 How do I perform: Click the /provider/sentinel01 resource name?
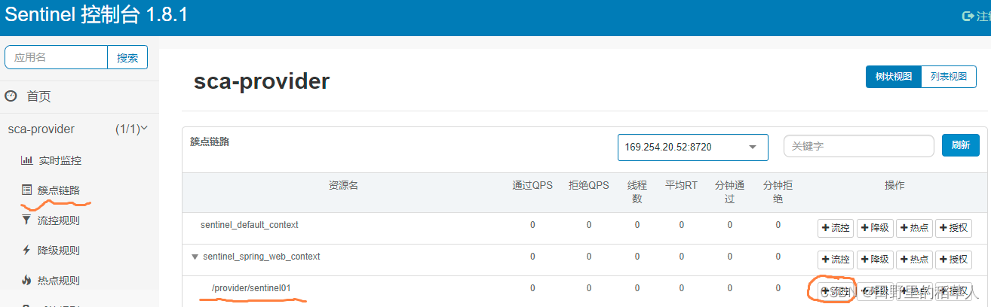(251, 288)
